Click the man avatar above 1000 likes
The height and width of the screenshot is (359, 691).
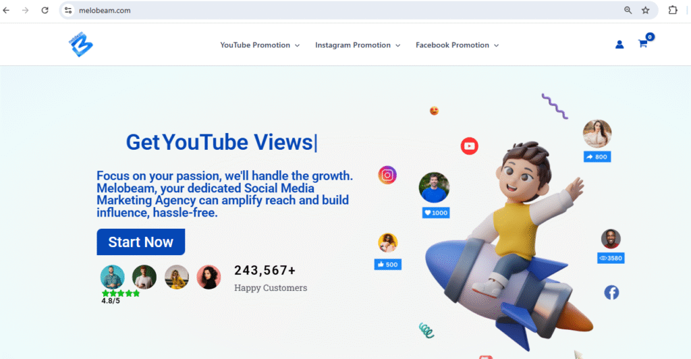tap(434, 187)
